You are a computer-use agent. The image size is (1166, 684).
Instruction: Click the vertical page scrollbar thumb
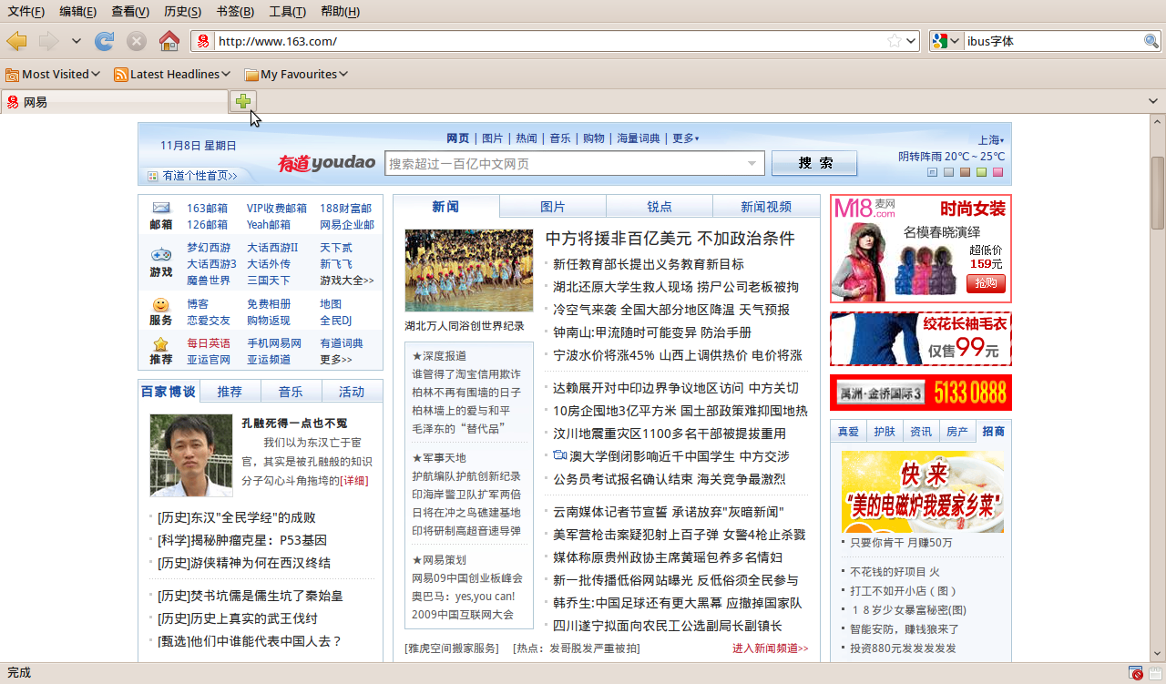click(1158, 193)
